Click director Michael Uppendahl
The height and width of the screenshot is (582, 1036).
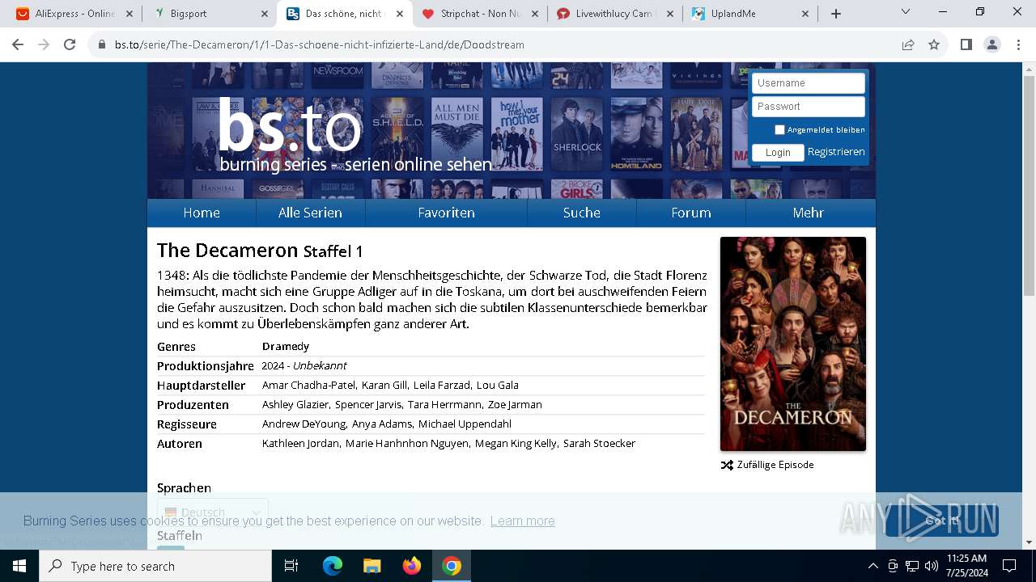465,424
